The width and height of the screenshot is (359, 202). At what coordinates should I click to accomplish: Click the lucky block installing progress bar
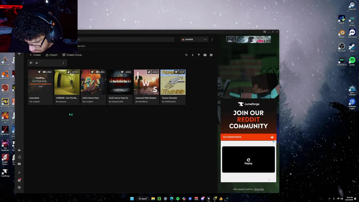[x=40, y=84]
